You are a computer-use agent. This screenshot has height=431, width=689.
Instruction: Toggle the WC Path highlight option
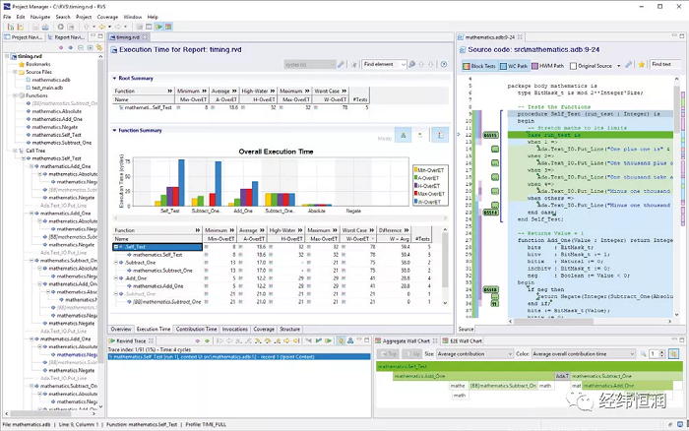click(513, 66)
